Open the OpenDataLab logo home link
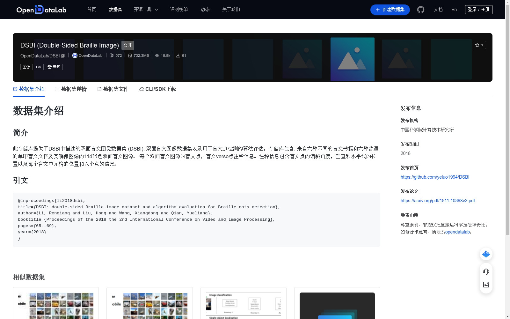 (41, 10)
